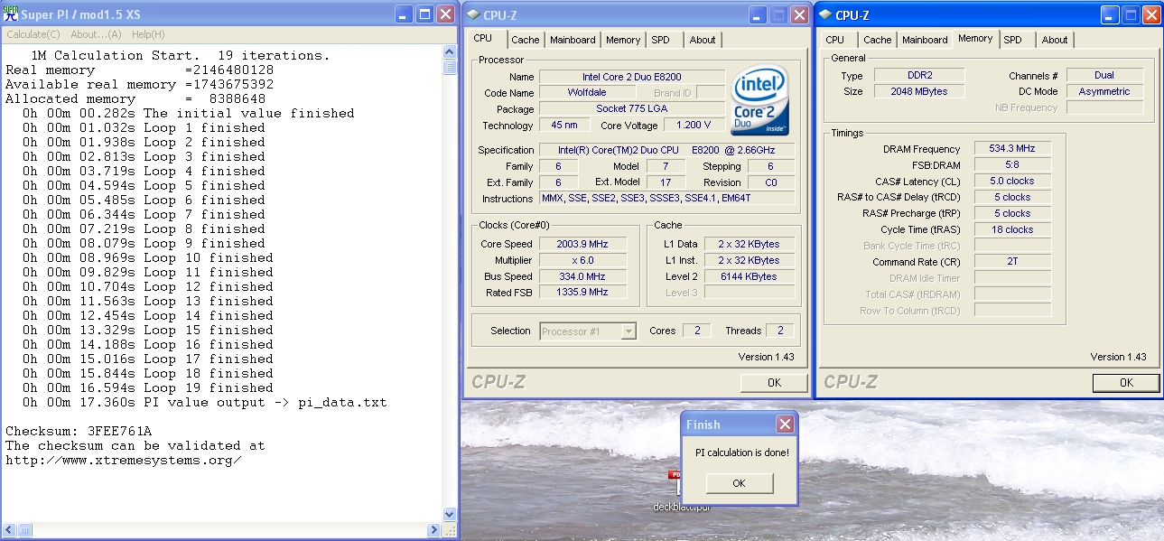Click the Intel Core 2 Duo logo
Screen dimensions: 1164x541
759,100
